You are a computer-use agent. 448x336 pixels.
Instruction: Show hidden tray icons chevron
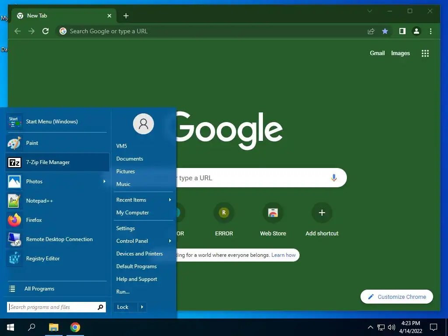[370, 327]
